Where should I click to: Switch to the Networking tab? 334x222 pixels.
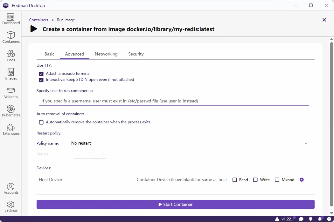point(106,54)
